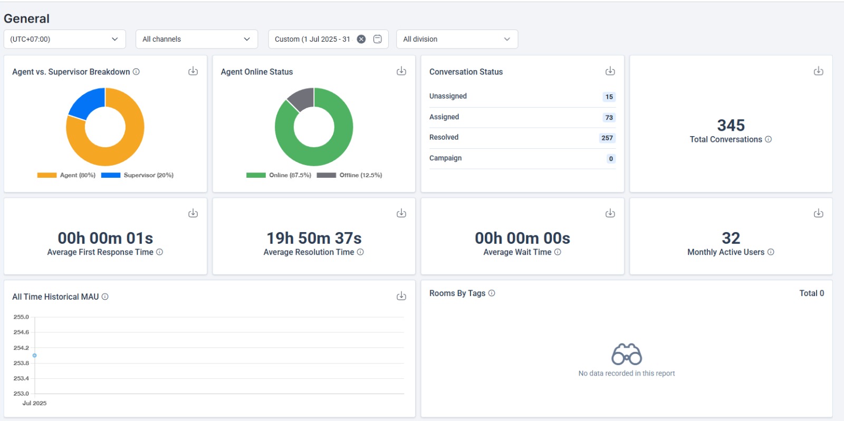Show info for Agent vs. Supervisor Breakdown
This screenshot has height=421, width=844.
pos(136,72)
